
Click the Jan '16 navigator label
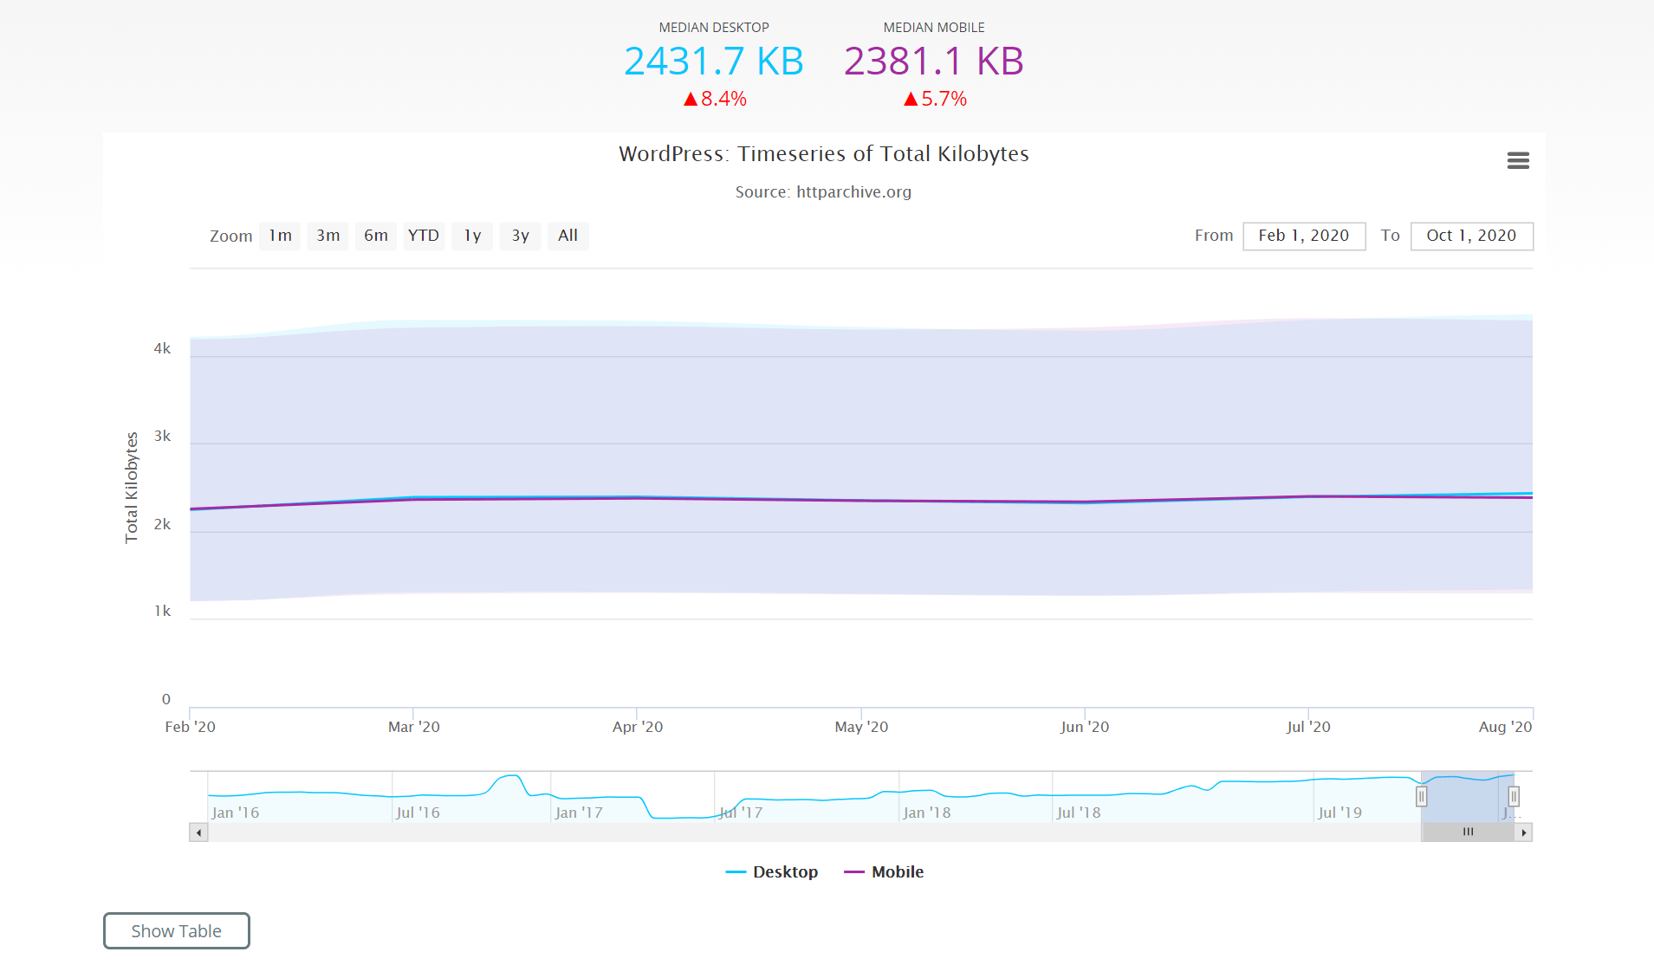(x=235, y=813)
